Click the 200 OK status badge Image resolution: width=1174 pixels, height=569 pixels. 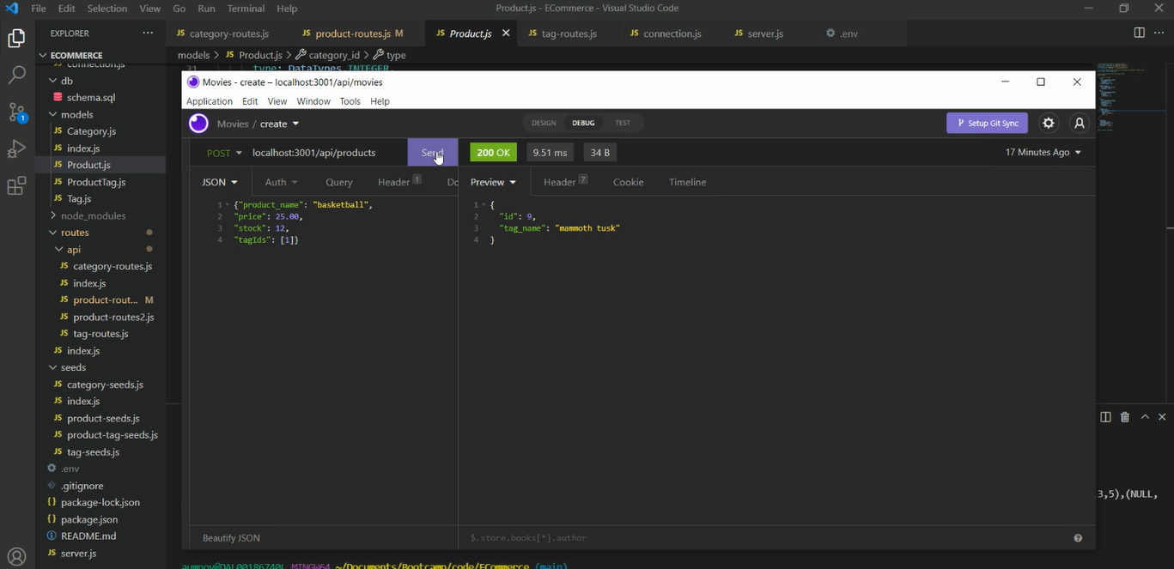[493, 152]
